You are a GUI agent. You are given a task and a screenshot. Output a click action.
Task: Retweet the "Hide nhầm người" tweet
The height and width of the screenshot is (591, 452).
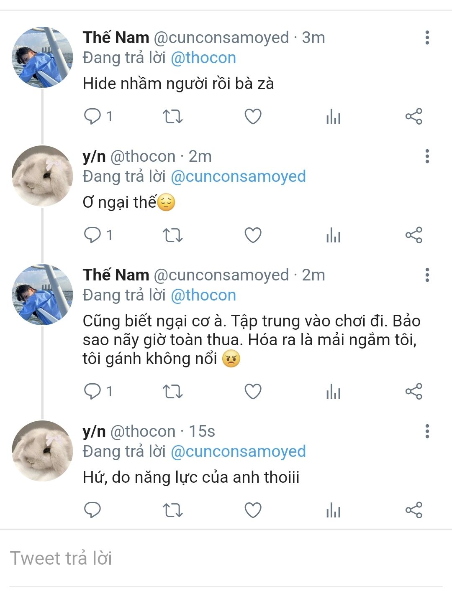(x=172, y=116)
